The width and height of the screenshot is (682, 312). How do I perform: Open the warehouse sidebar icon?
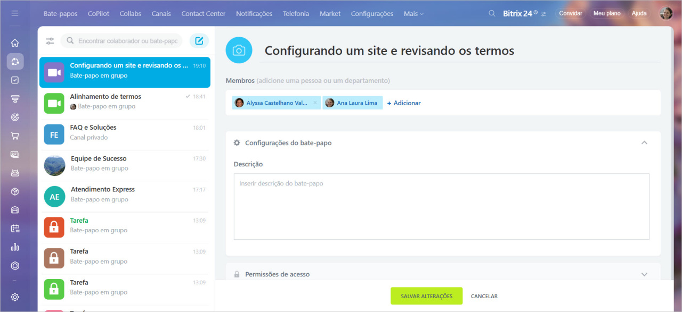[15, 210]
